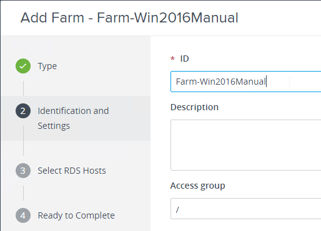This screenshot has width=321, height=231.
Task: Go back to the Type step label
Action: pos(47,66)
